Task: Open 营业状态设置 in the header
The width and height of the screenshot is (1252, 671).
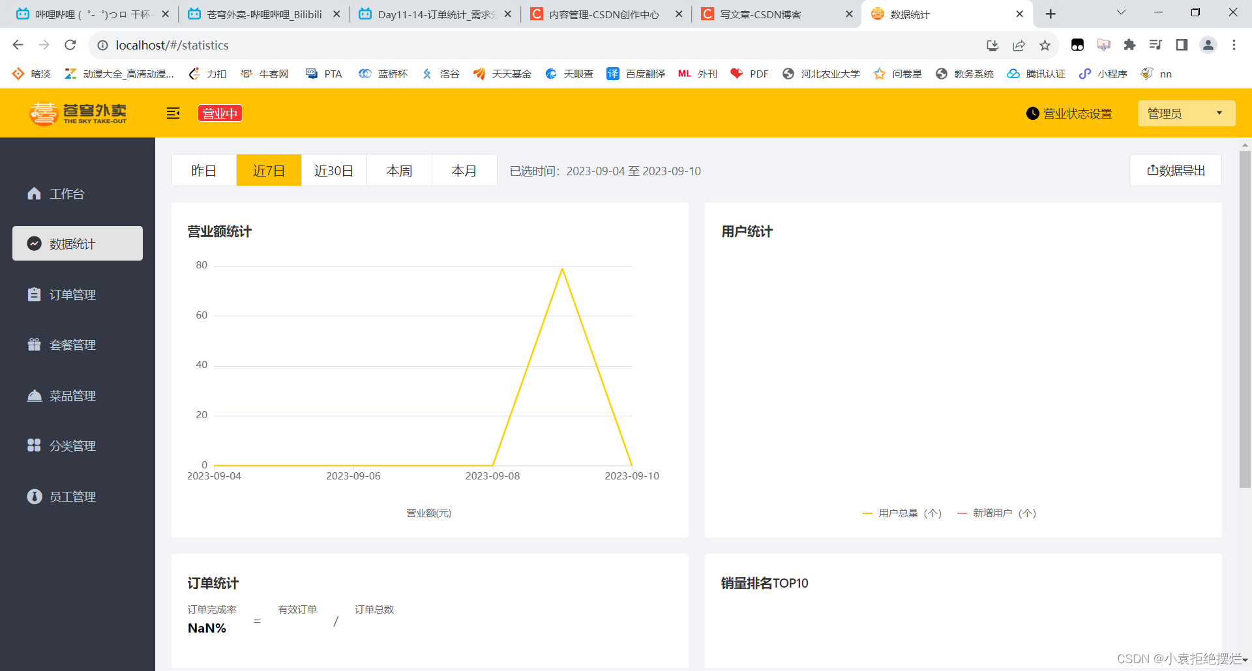Action: [x=1068, y=113]
